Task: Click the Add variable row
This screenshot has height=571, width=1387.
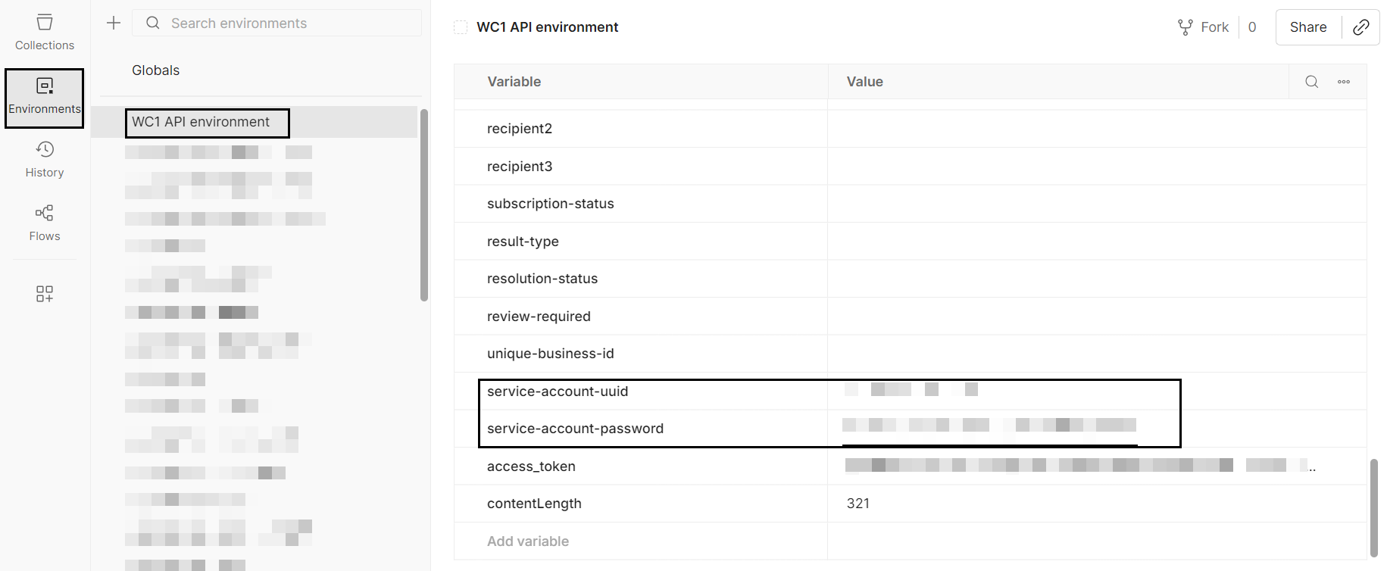Action: (528, 541)
